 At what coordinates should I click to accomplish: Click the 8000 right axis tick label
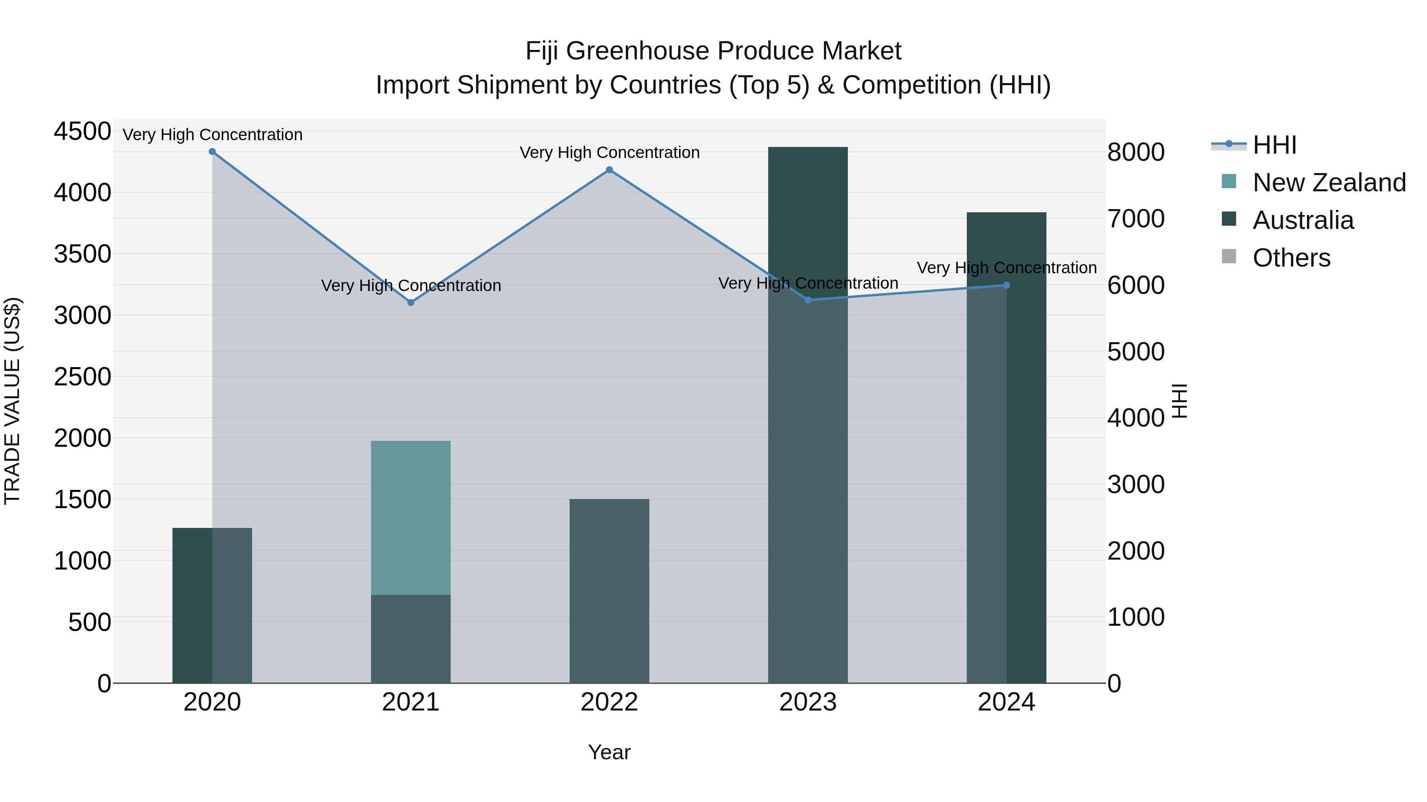tap(1136, 153)
